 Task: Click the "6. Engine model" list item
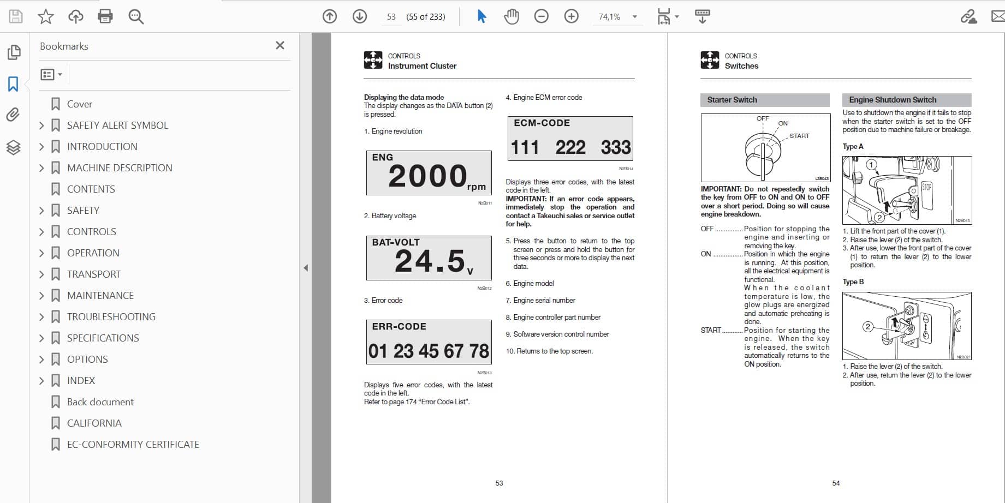click(x=530, y=284)
